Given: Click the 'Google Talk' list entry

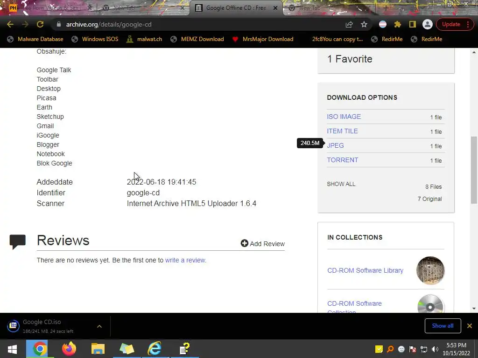Looking at the screenshot, I should click(x=54, y=70).
